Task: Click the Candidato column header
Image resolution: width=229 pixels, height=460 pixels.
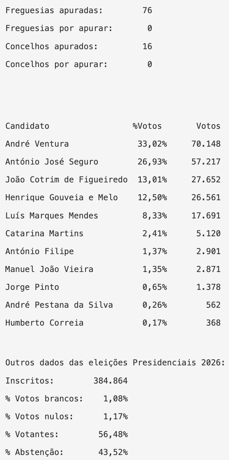Action: (x=27, y=126)
